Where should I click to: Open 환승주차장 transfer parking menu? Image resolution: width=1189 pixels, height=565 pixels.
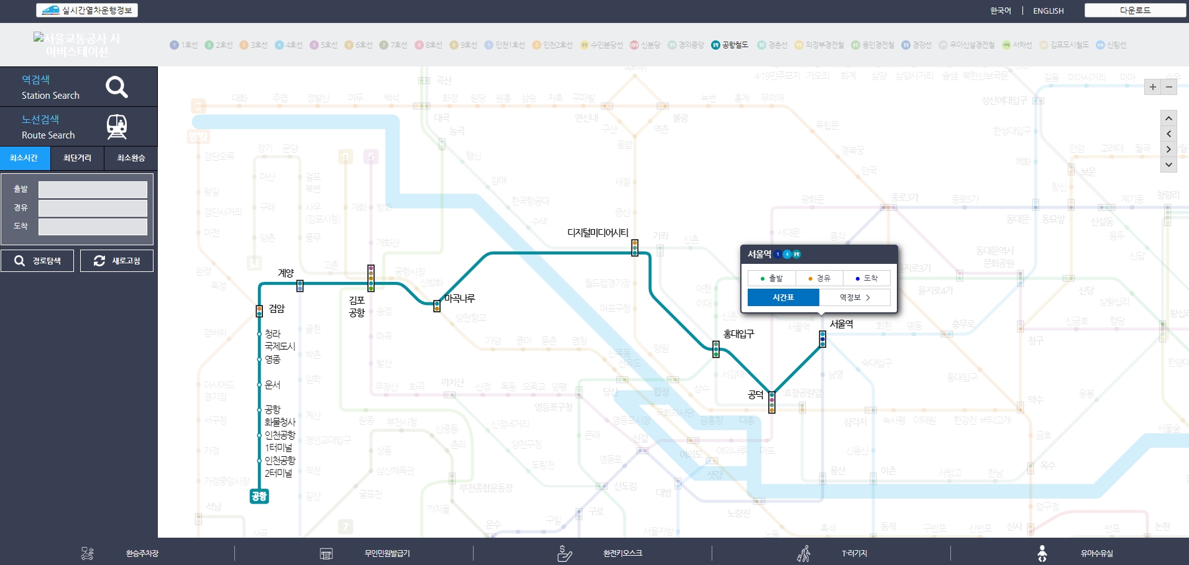(x=119, y=553)
